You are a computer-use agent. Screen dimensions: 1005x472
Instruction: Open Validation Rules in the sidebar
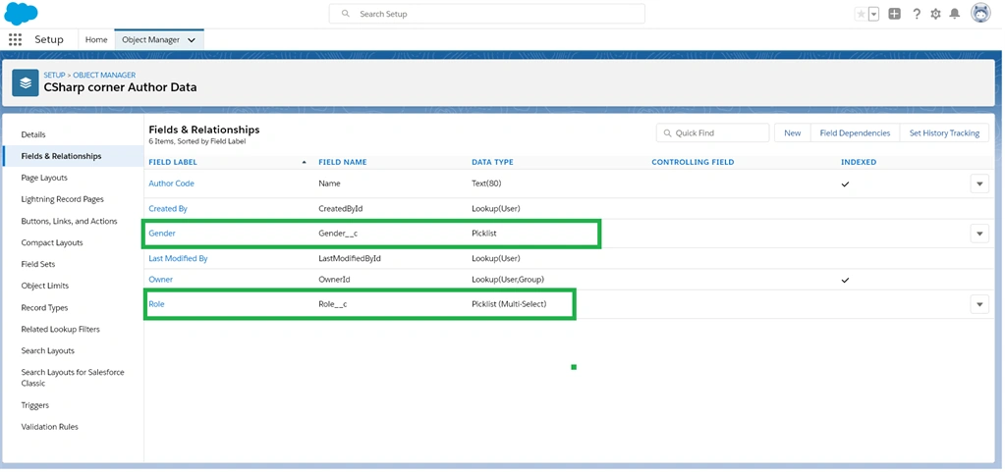49,427
